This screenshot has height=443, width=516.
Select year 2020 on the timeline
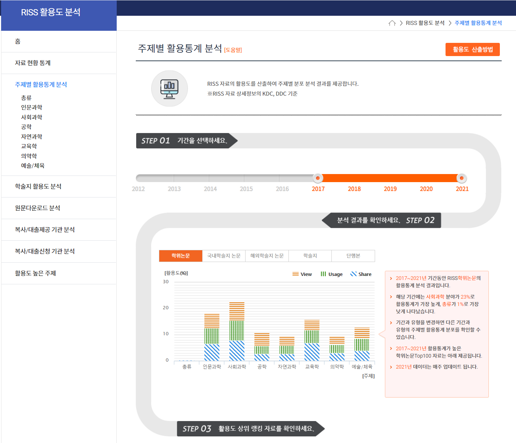point(426,189)
